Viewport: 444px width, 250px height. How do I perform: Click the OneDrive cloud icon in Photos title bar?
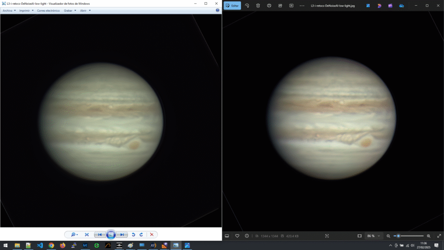(x=402, y=6)
